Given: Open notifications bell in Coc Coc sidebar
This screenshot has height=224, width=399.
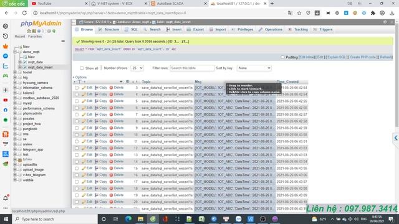Looking at the screenshot, I should [6, 198].
